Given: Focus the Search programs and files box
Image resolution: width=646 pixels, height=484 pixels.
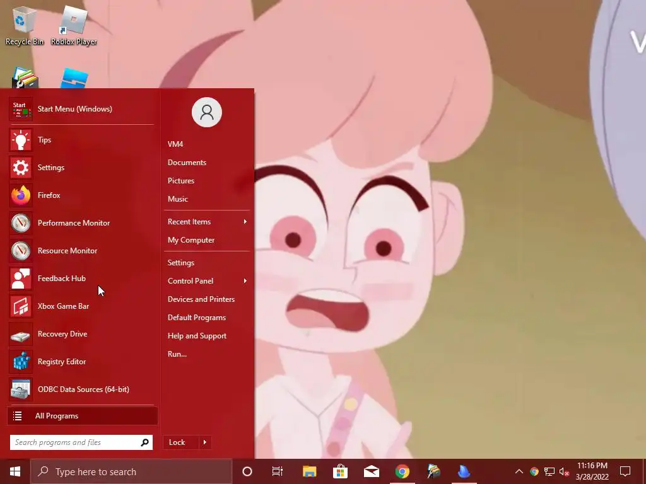Looking at the screenshot, I should pos(81,442).
